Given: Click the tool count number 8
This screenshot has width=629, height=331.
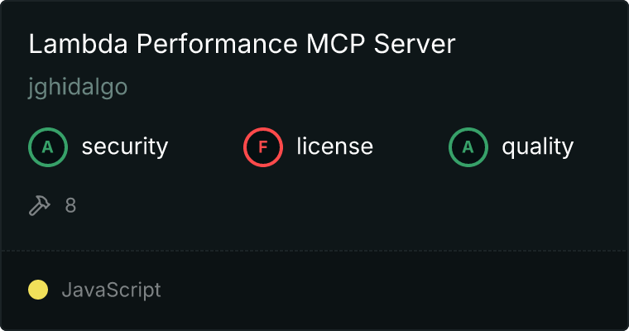Looking at the screenshot, I should (70, 205).
